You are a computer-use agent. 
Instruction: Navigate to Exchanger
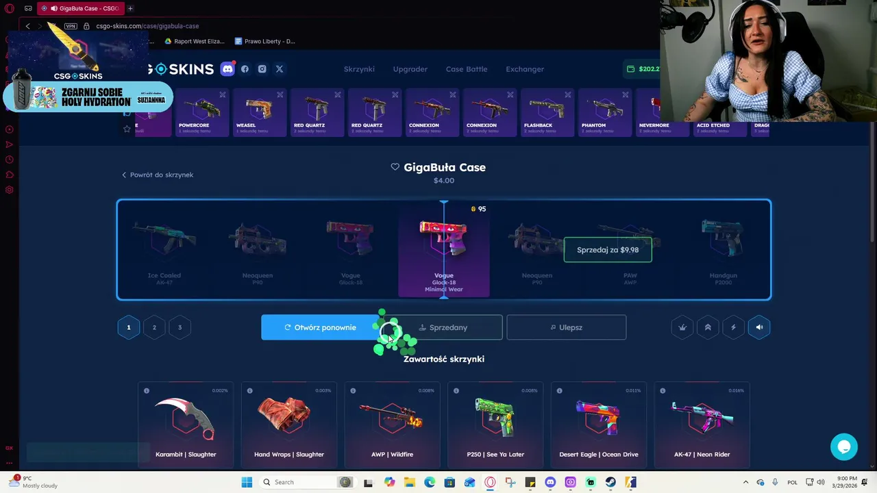tap(525, 69)
